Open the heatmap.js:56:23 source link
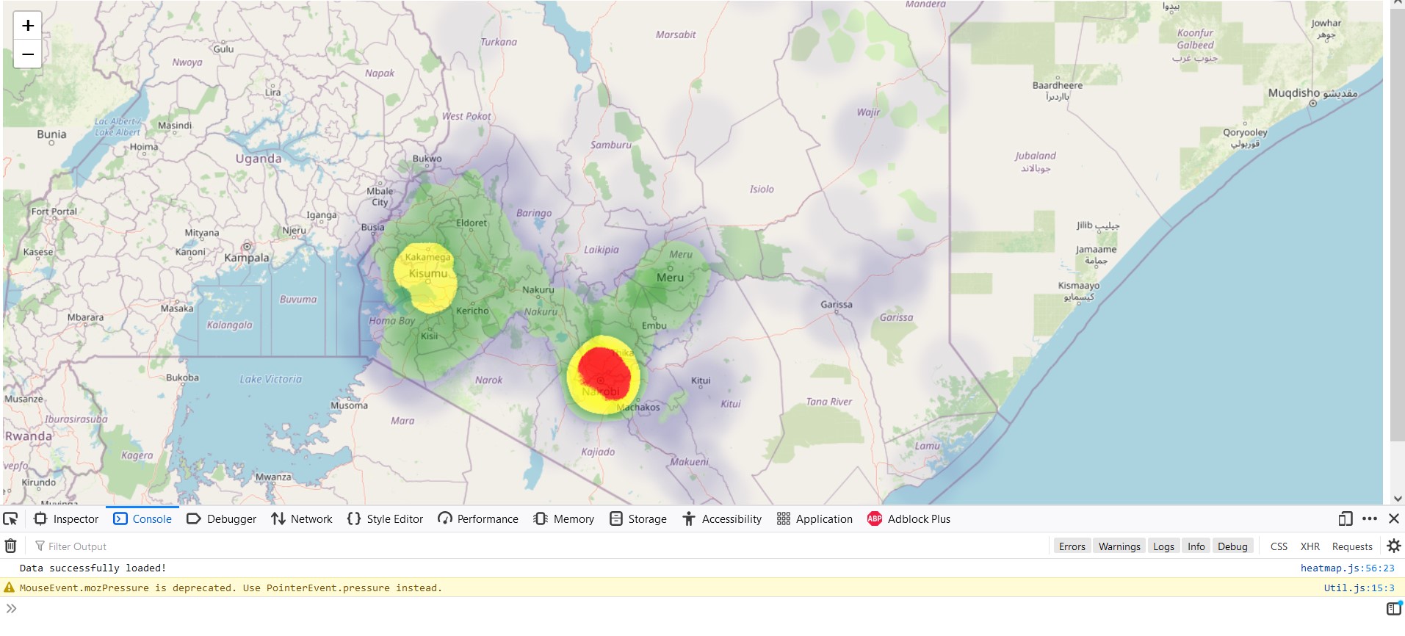This screenshot has height=636, width=1405. point(1347,568)
